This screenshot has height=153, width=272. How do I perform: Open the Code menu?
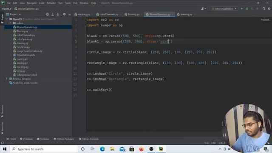[42, 3]
